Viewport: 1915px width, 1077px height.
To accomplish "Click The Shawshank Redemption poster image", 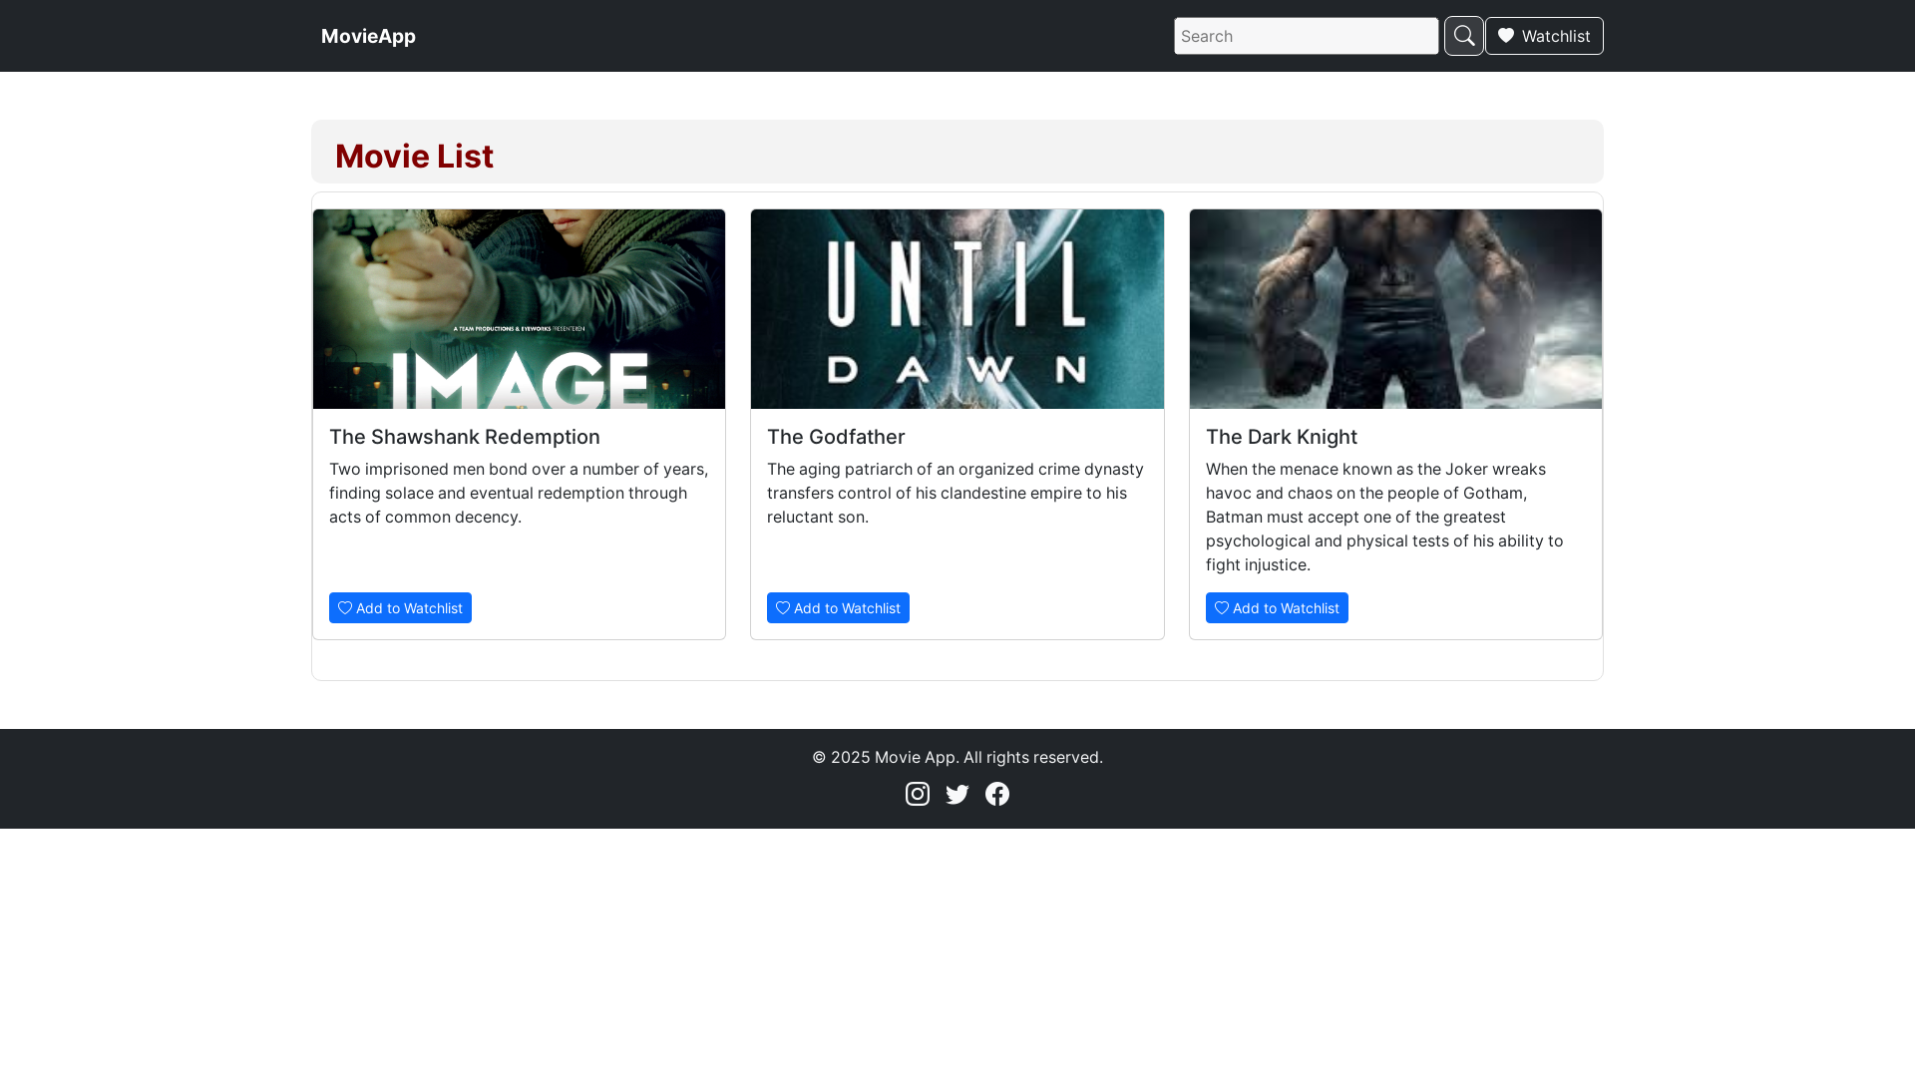I will (519, 309).
